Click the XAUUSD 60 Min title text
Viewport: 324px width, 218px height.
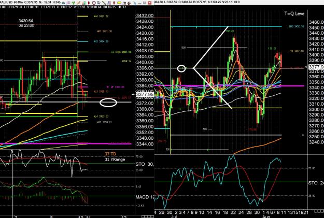click(x=11, y=2)
